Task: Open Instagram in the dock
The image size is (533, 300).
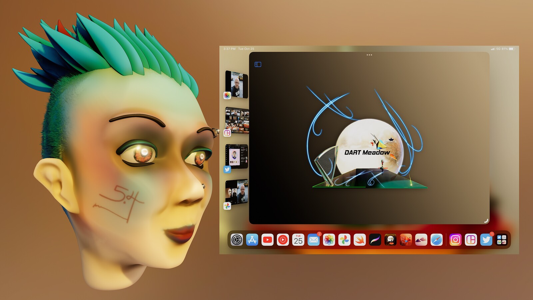Action: click(x=455, y=240)
